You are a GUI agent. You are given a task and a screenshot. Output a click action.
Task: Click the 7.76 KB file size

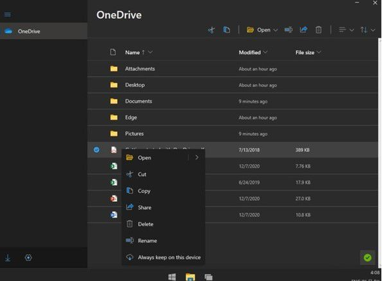[x=303, y=167]
